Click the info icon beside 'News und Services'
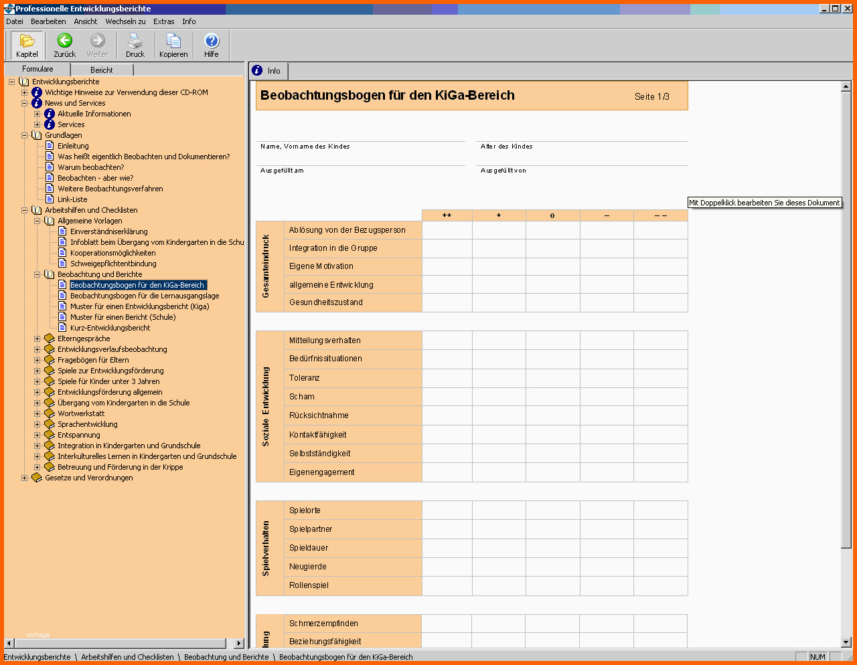Viewport: 857px width, 665px height. point(37,103)
